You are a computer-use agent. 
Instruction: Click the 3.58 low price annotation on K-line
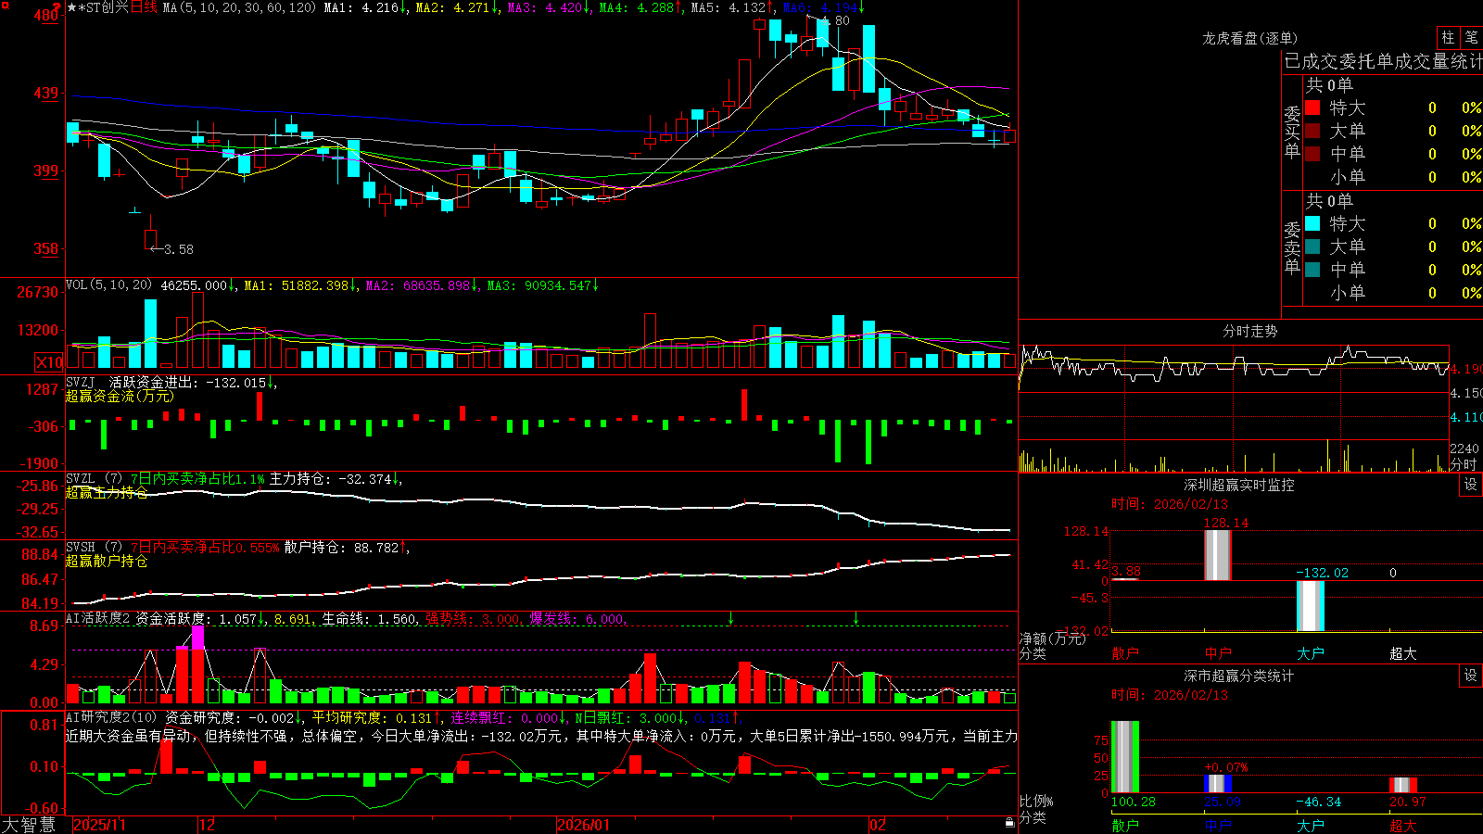point(179,249)
